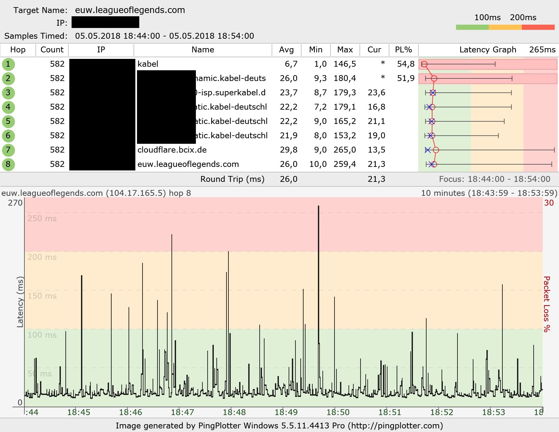Click the kabel name in hop 1
559x432 pixels.
148,64
